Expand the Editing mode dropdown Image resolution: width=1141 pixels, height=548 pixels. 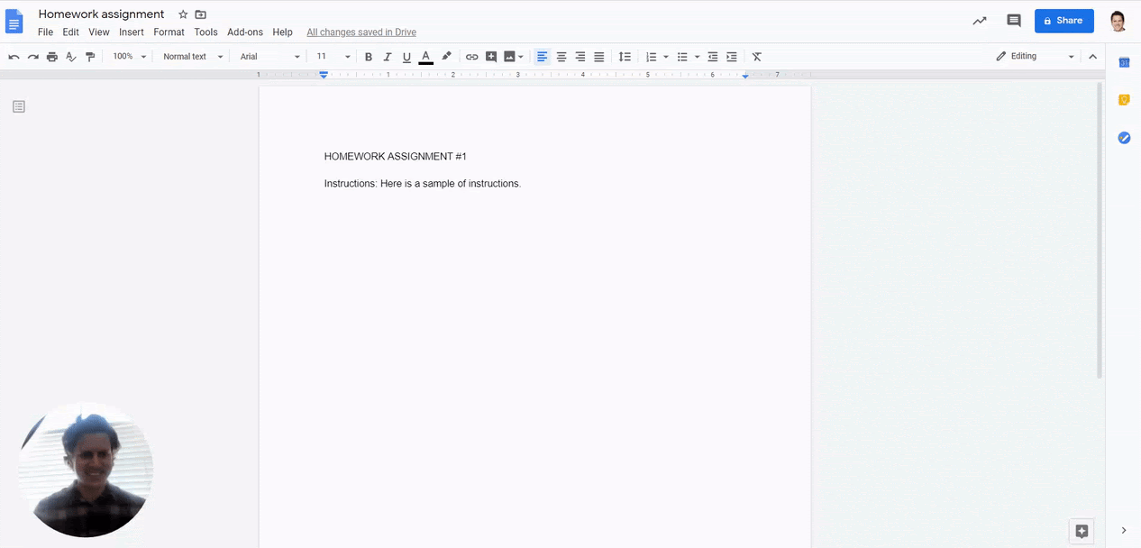pos(1036,56)
